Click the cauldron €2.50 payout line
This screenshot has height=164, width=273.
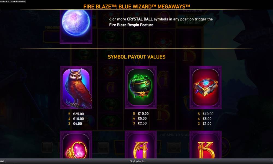[140, 123]
